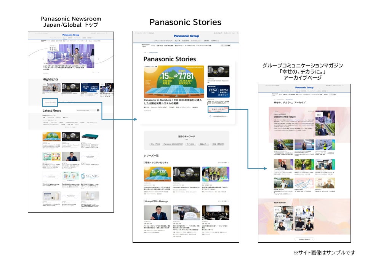Image resolution: width=381 pixels, height=264 pixels.
Task: Open the Well into the future headline
Action: coord(285,117)
